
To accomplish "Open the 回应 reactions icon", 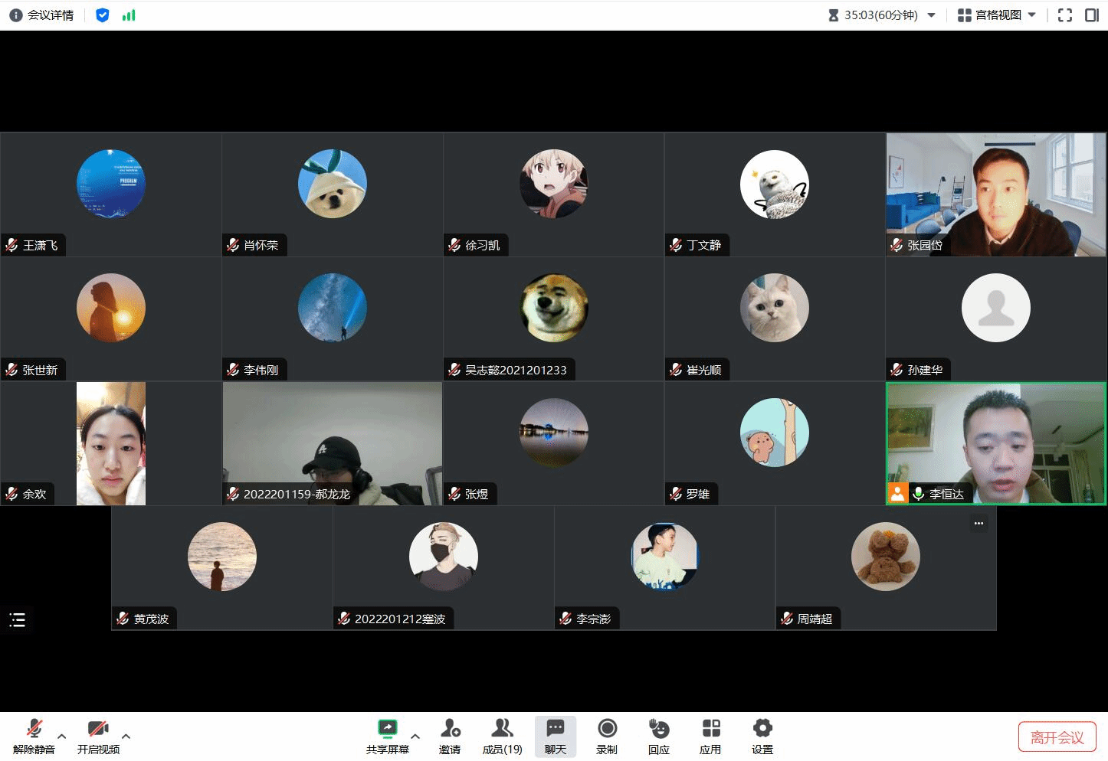I will point(658,728).
